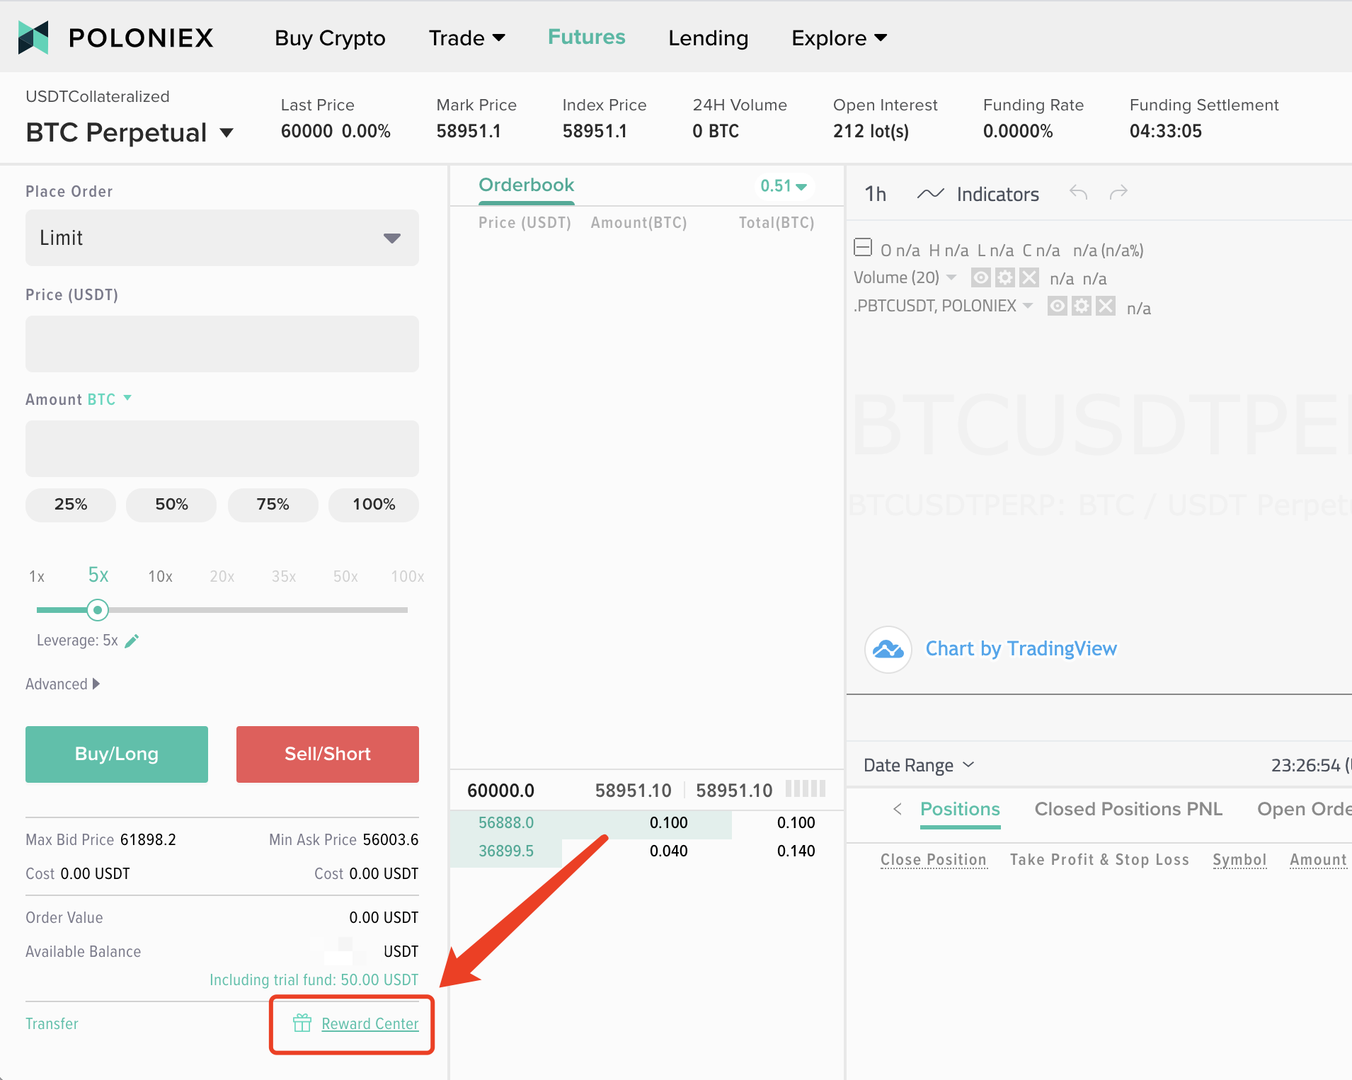Open .PBTCUSDT indicator settings gear
Image resolution: width=1352 pixels, height=1080 pixels.
point(1081,306)
